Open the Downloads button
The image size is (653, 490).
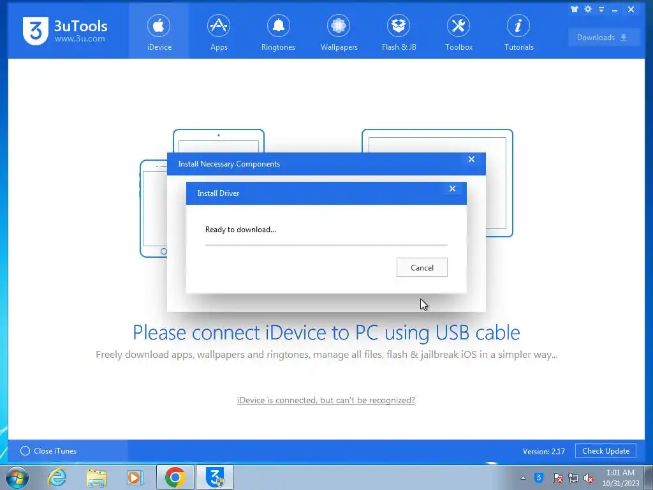(603, 38)
